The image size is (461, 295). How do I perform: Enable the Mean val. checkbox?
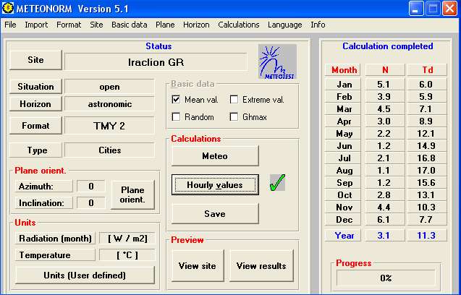pyautogui.click(x=176, y=100)
